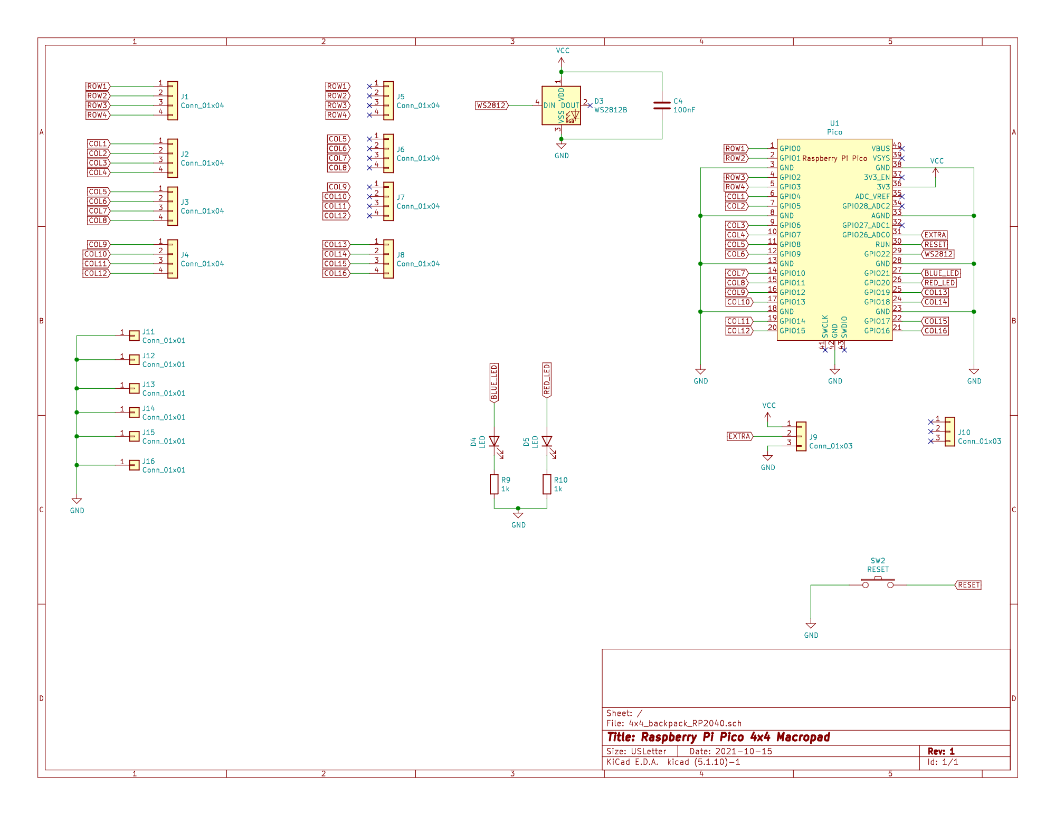The image size is (1055, 815).
Task: Select the J10 Conn_01x03 connector symbol
Action: pyautogui.click(x=949, y=432)
